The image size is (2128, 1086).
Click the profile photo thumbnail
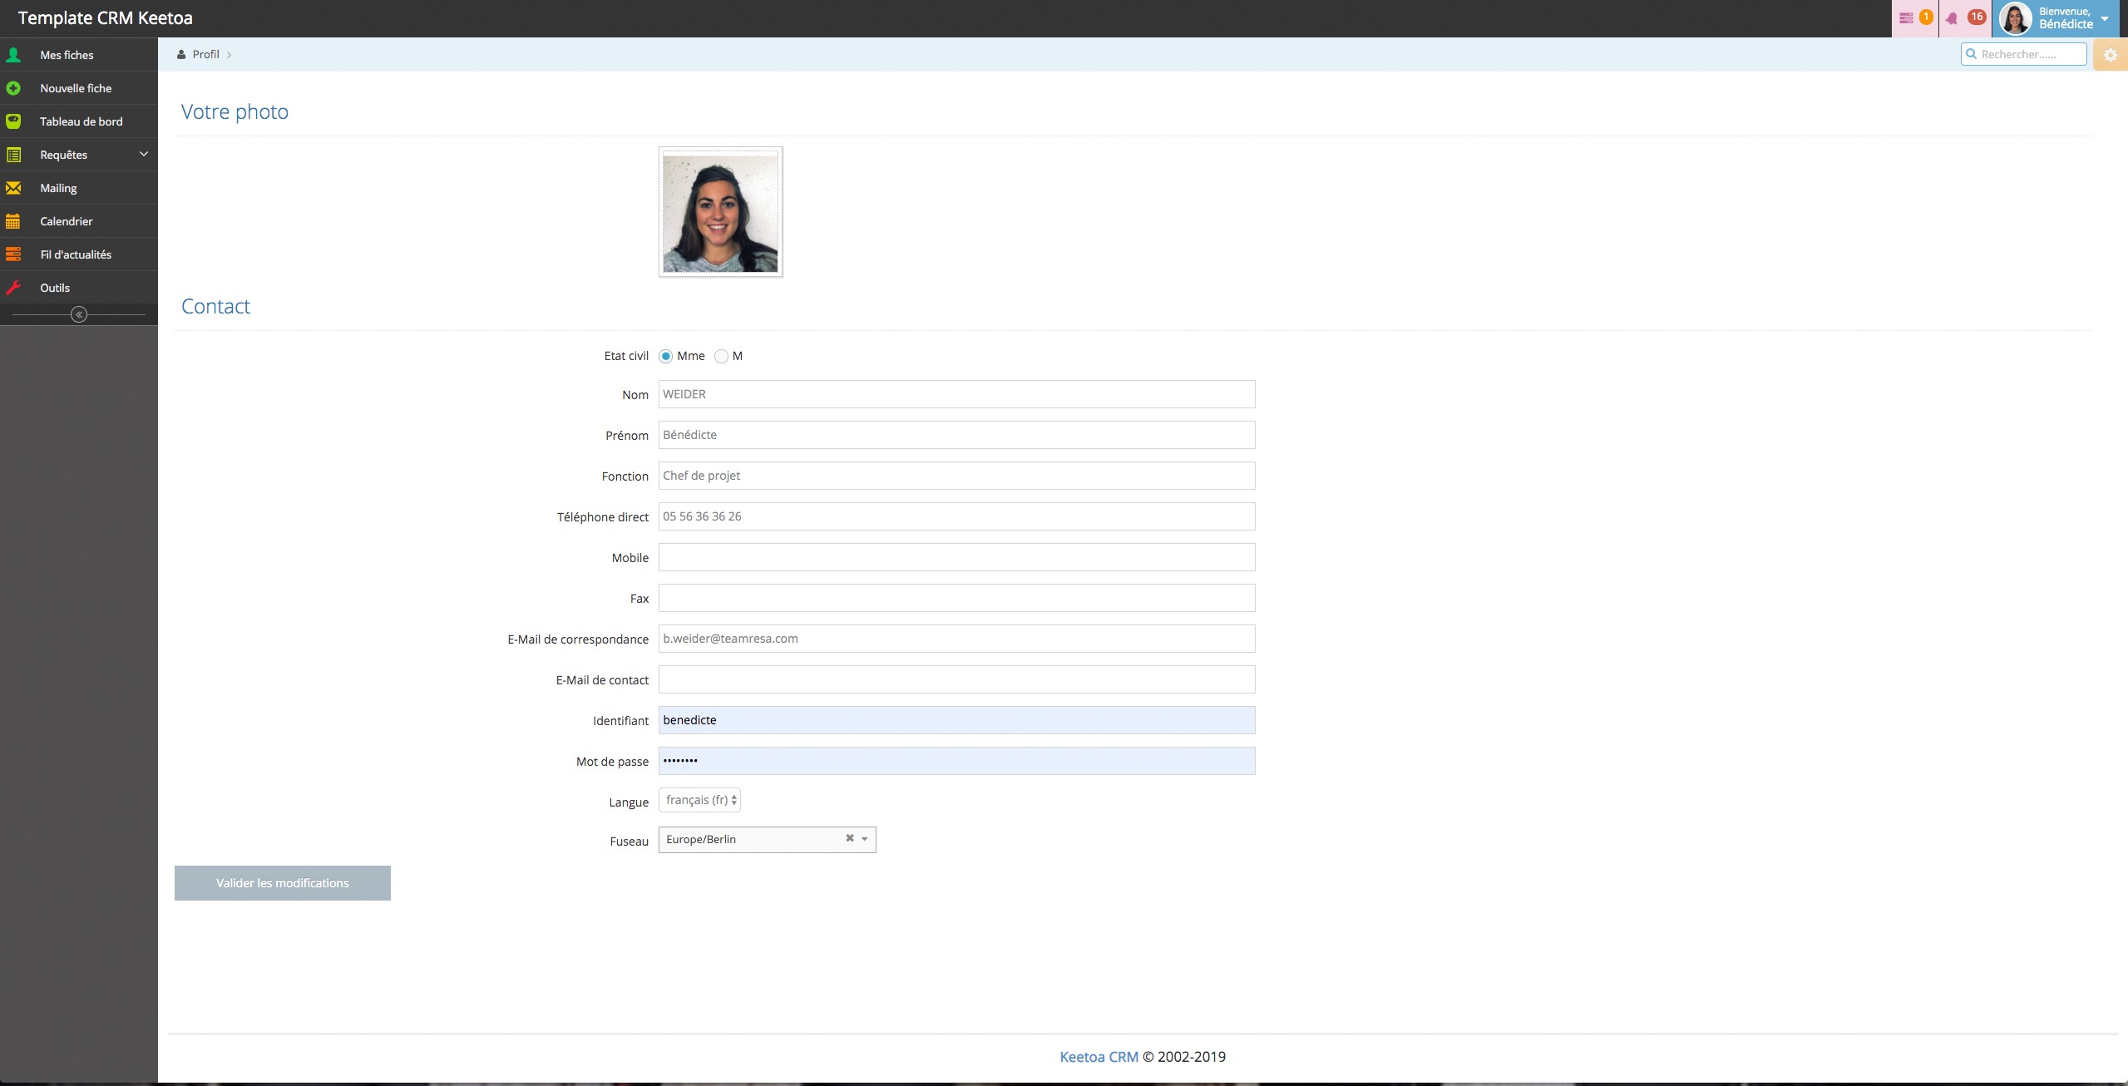[720, 212]
